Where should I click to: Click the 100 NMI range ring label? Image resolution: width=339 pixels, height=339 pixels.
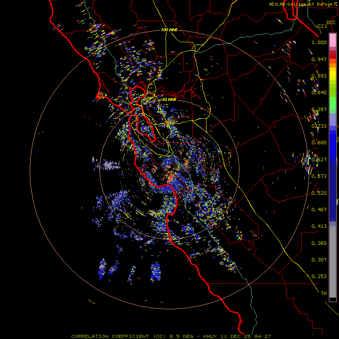pyautogui.click(x=169, y=30)
